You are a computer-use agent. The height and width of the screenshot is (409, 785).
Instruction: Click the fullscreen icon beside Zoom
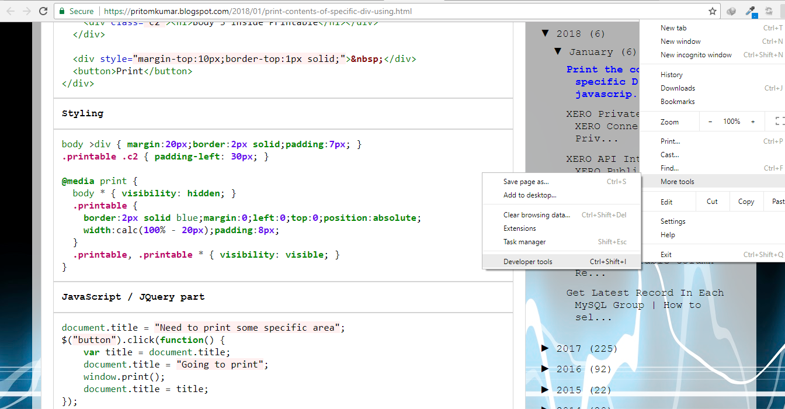[780, 122]
